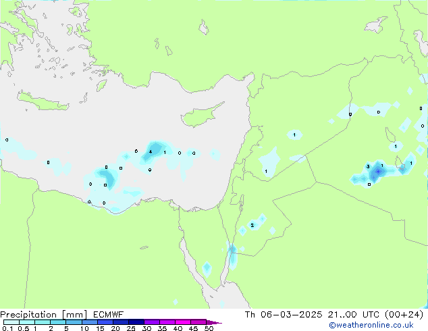Pick the magenta swatch between 40 and 45
This screenshot has height=331, width=428.
(x=183, y=322)
